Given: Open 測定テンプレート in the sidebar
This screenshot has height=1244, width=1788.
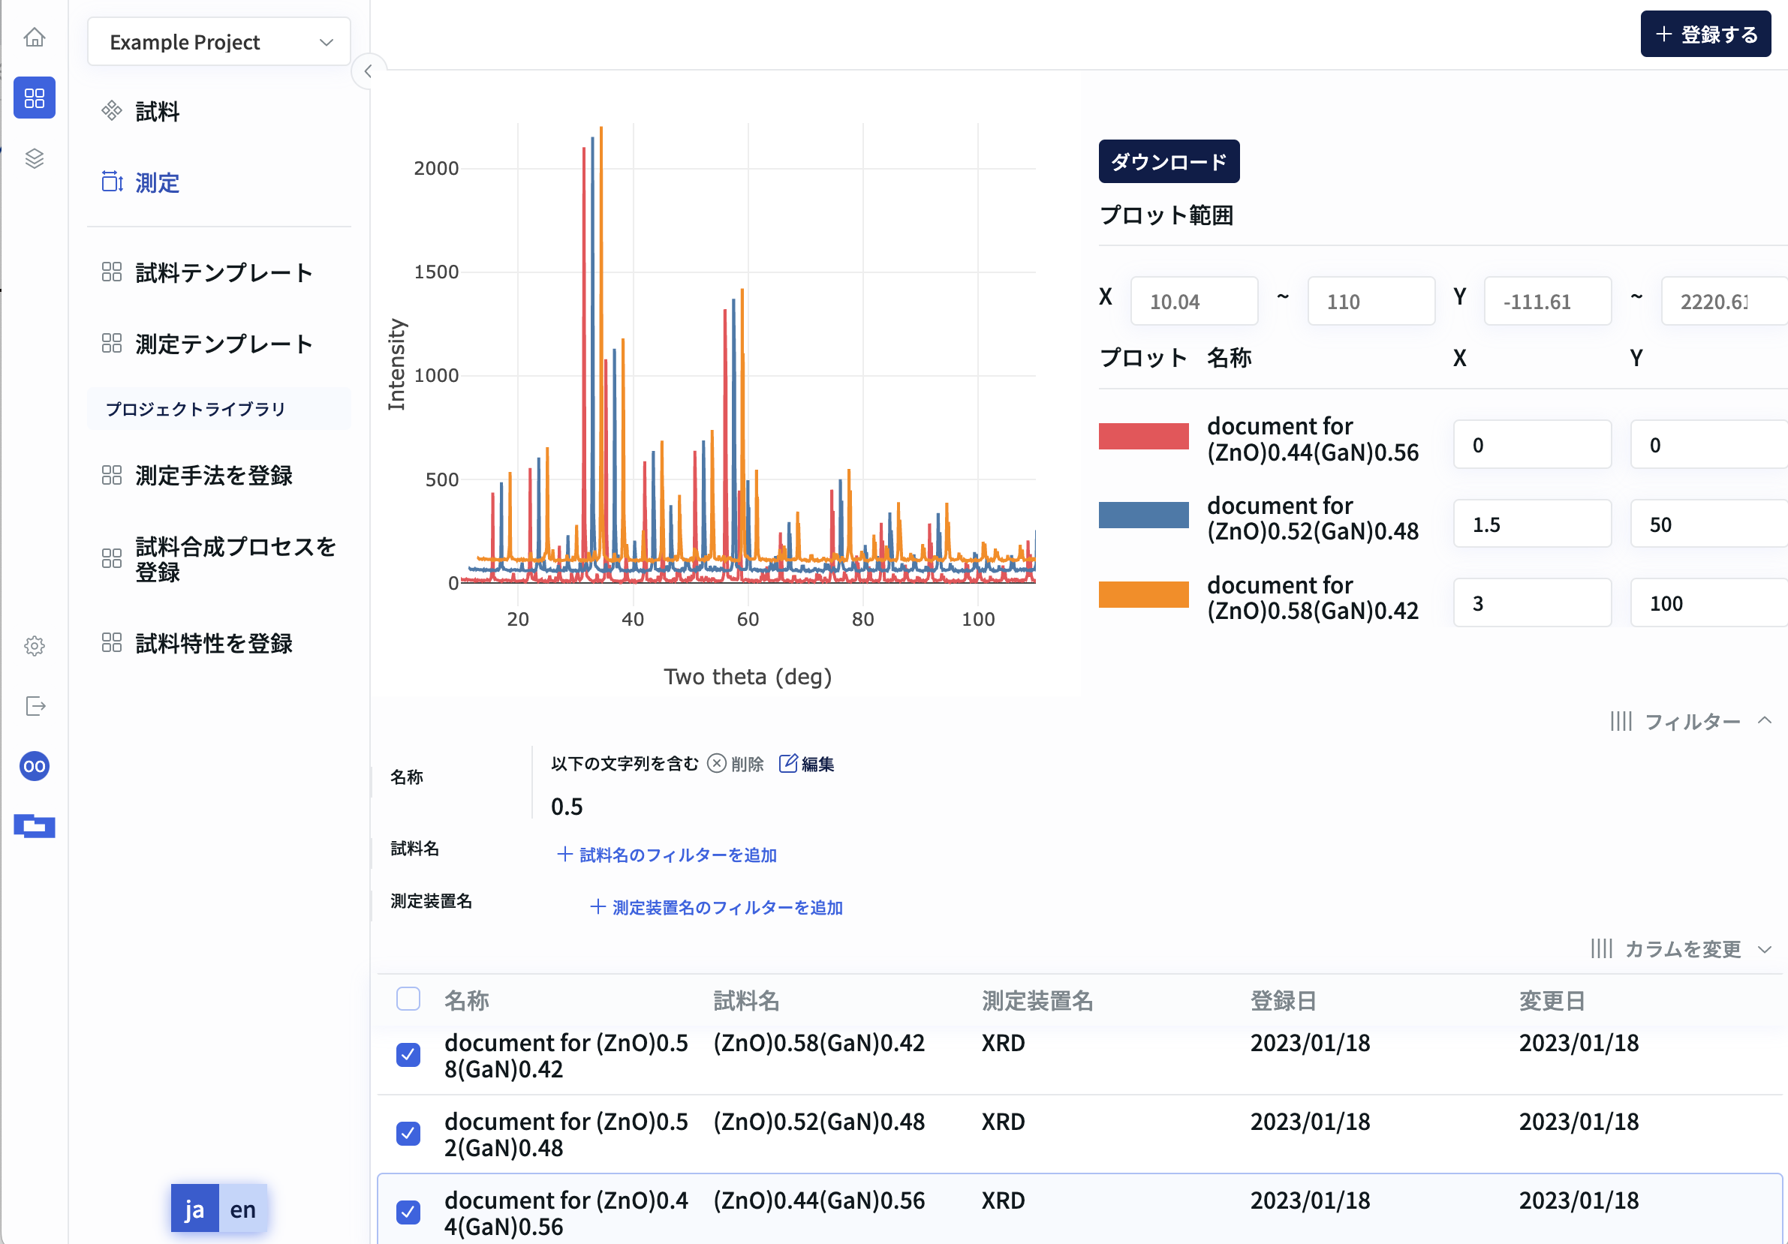Looking at the screenshot, I should coord(224,344).
